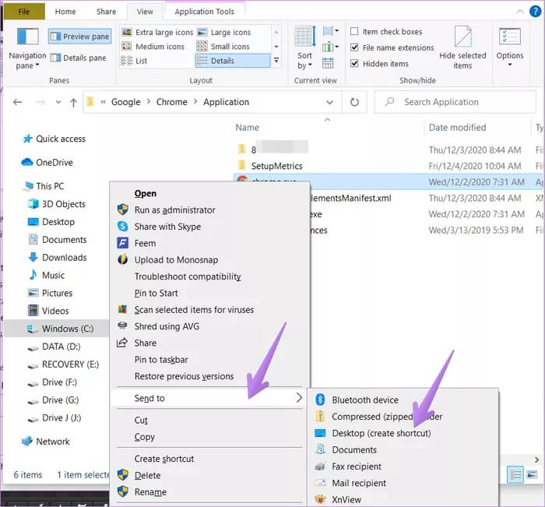The height and width of the screenshot is (507, 545).
Task: Click Google in the address breadcrumb
Action: (x=126, y=102)
